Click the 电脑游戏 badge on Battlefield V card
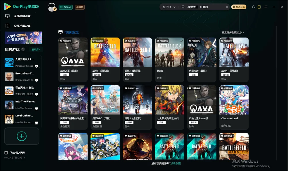This screenshot has width=288, height=171. click(98, 41)
